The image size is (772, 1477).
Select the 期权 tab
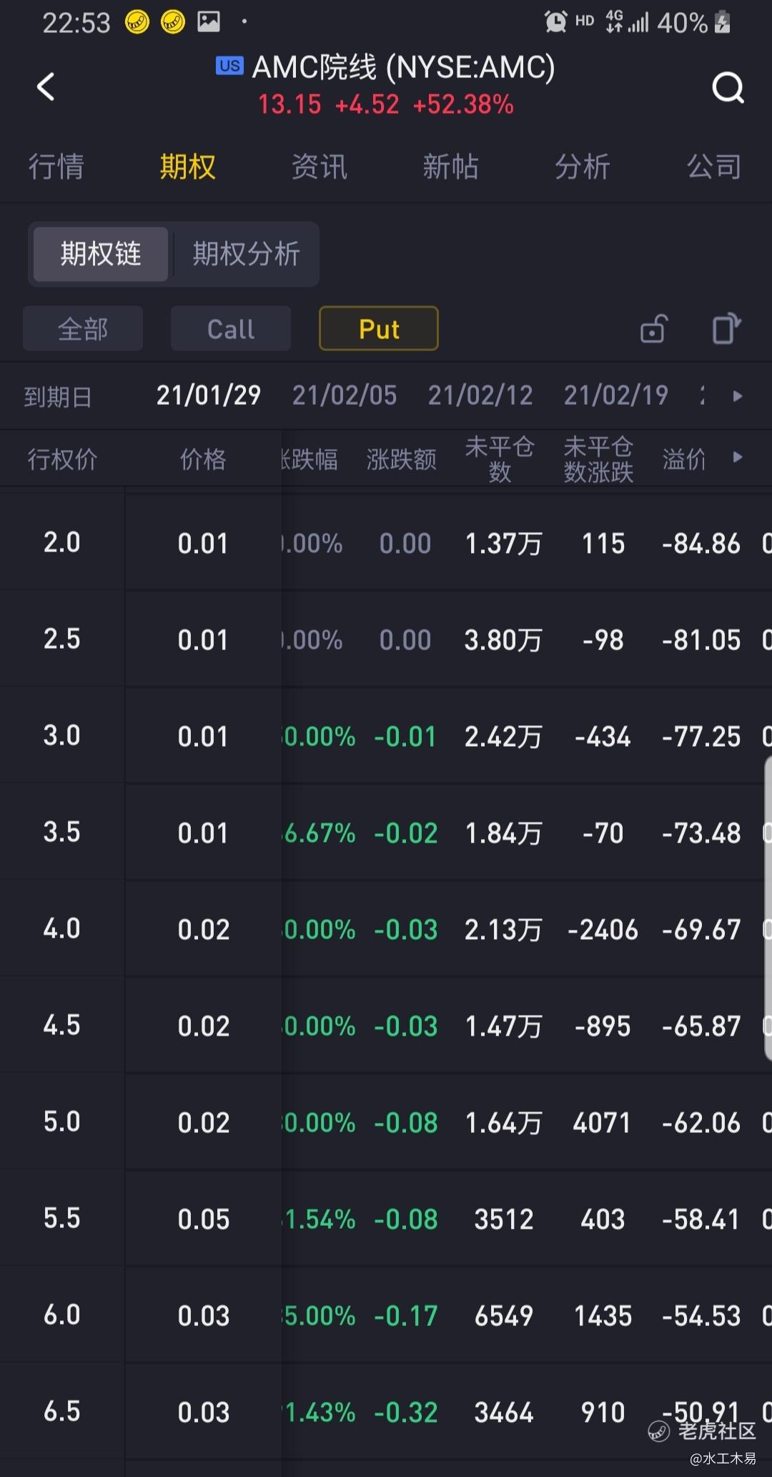[187, 167]
